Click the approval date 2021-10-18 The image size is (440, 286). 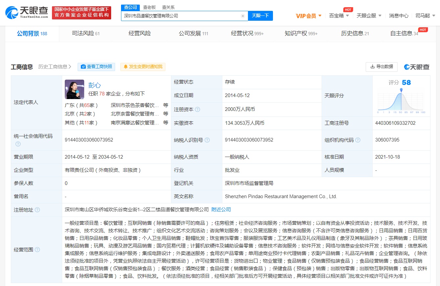(387, 157)
